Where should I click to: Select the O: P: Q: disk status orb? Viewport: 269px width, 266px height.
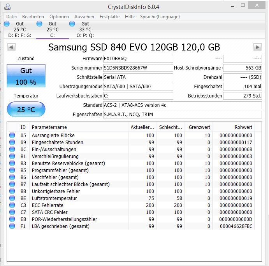[72, 24]
